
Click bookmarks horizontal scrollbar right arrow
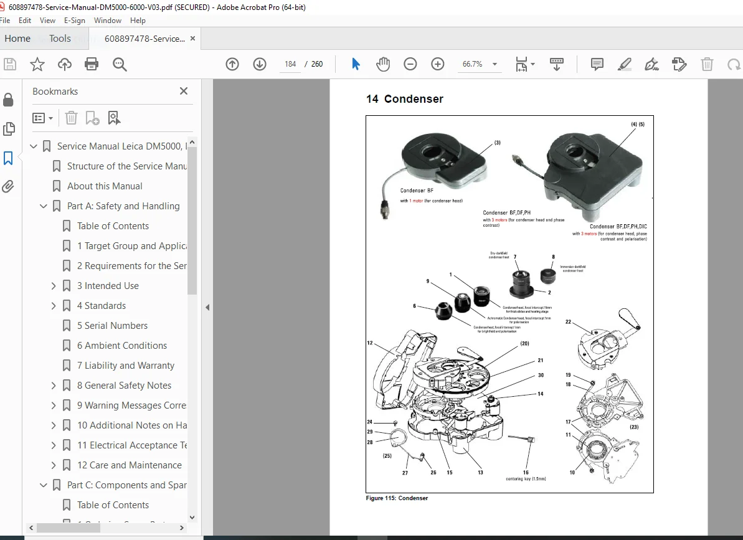181,528
